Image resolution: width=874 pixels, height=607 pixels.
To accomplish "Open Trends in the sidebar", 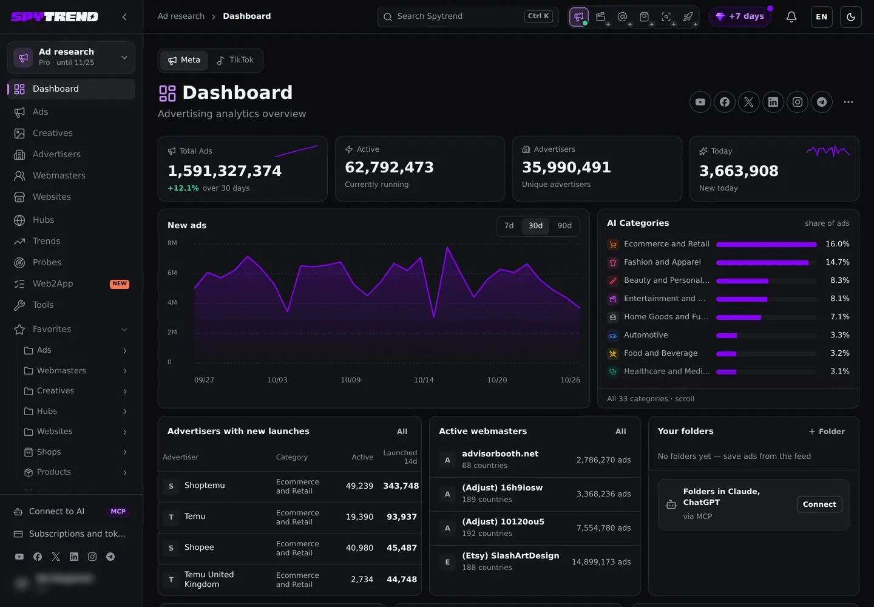I will point(71,242).
